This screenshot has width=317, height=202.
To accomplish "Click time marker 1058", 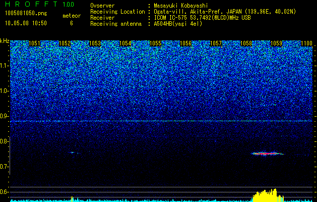I will 246,43.
